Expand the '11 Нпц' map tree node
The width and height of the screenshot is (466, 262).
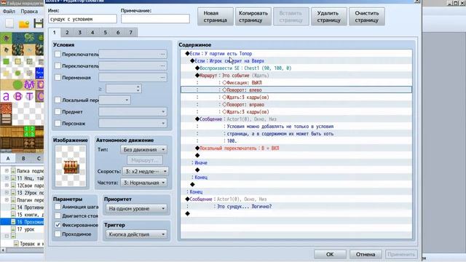pos(7,178)
